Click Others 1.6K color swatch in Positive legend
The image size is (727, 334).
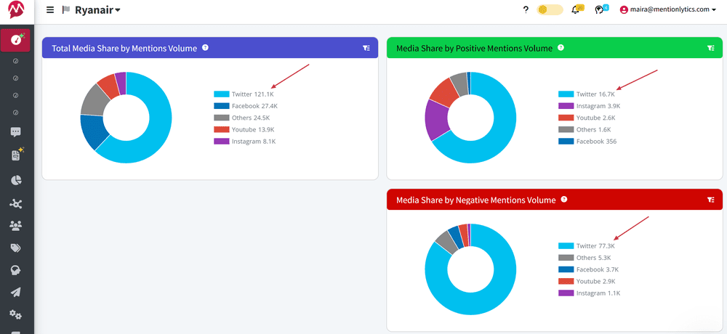[x=566, y=130]
